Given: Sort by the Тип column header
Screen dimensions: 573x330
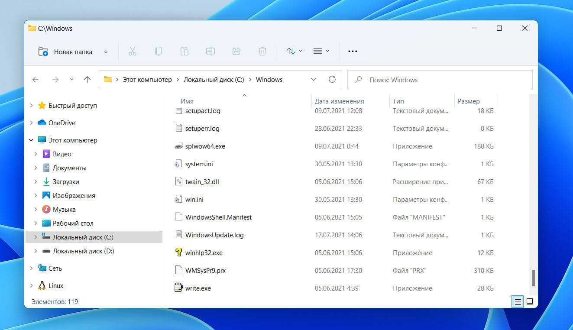Looking at the screenshot, I should (398, 101).
